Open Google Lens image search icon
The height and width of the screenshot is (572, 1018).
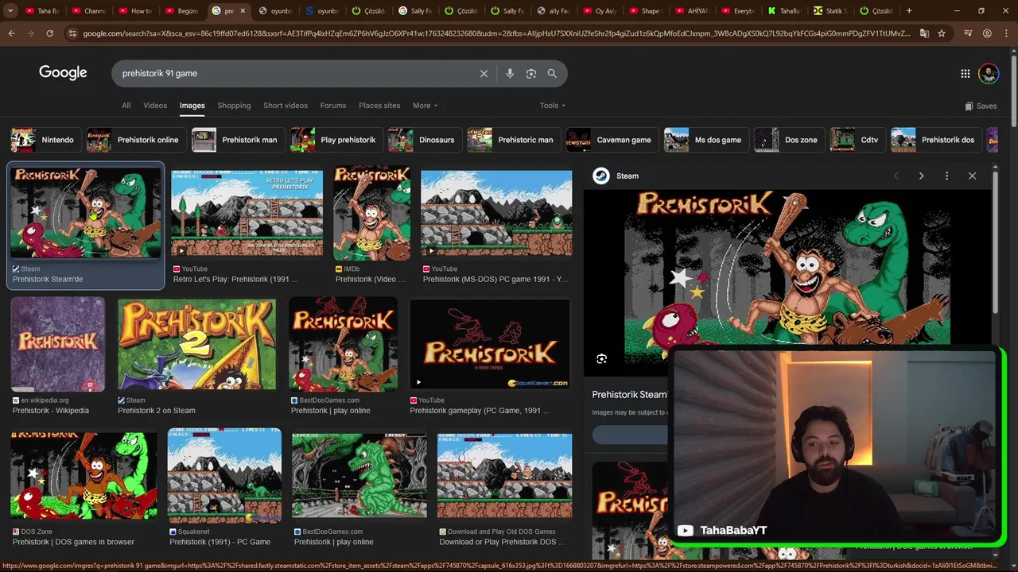pyautogui.click(x=531, y=73)
